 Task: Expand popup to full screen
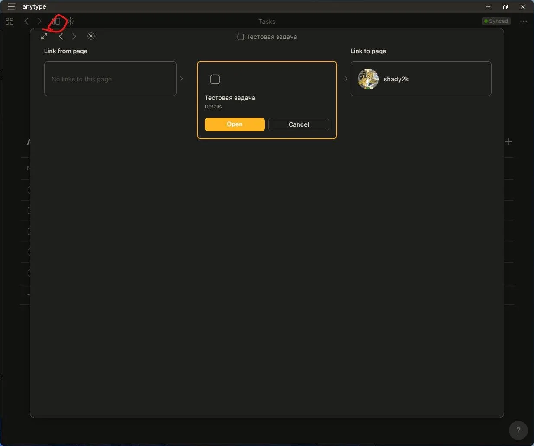(x=44, y=36)
